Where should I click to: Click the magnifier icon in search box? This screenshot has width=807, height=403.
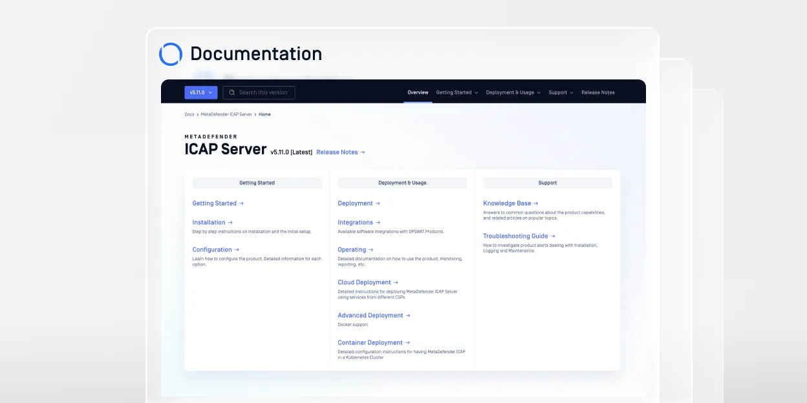tap(232, 92)
